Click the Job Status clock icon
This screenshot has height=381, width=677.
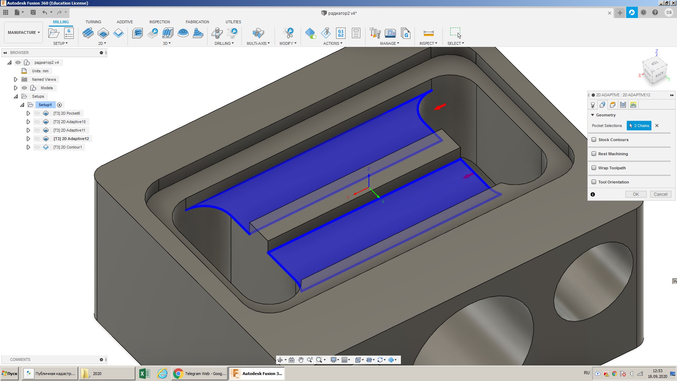point(644,13)
